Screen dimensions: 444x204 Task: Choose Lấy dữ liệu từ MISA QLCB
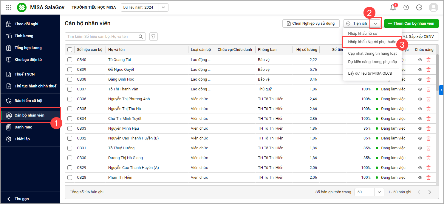point(370,73)
